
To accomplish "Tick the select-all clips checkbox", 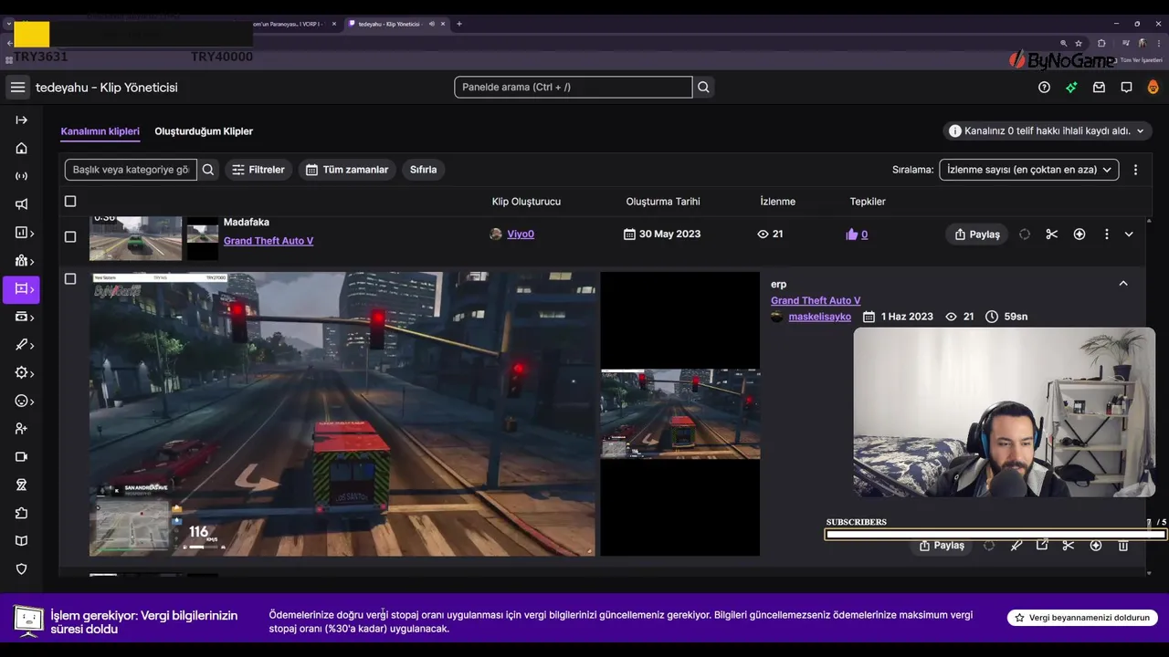I will click(x=70, y=201).
